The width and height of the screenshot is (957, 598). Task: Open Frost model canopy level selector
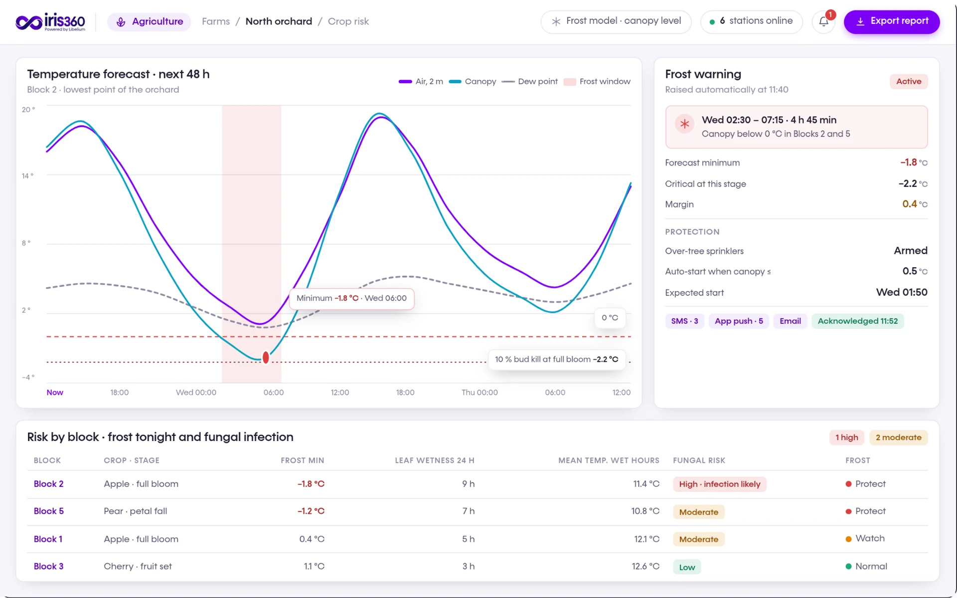[x=616, y=21]
